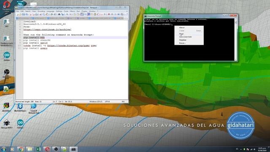Click the Redo icon in Notepad++ toolbar
The width and height of the screenshot is (270, 152).
coord(55,14)
